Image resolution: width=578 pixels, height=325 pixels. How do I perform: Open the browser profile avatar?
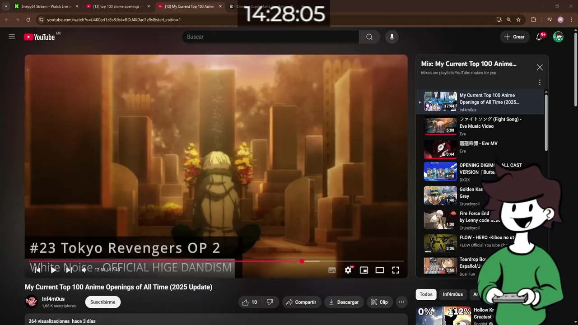[x=560, y=20]
